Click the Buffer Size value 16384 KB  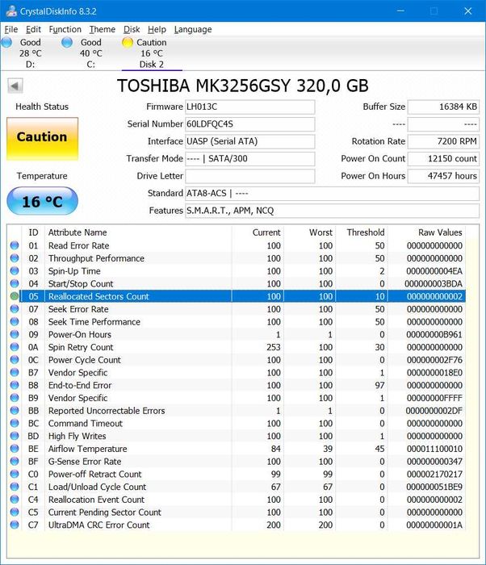(443, 107)
